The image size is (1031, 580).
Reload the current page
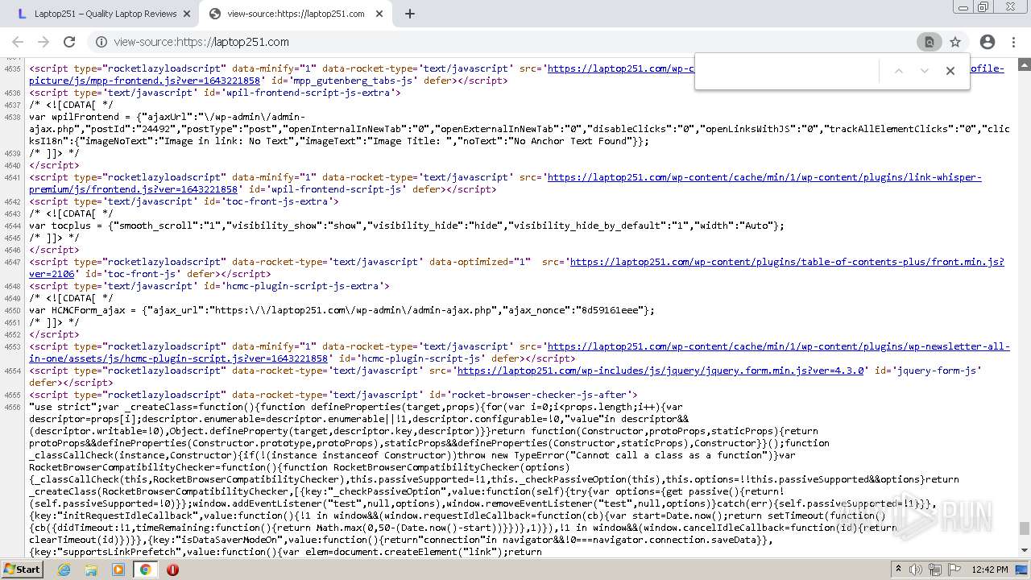pyautogui.click(x=69, y=42)
